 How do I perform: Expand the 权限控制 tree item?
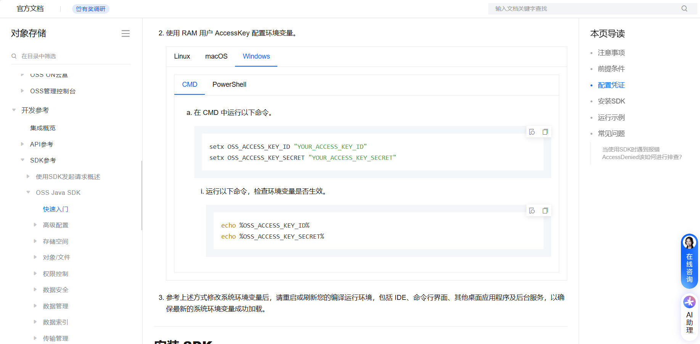pyautogui.click(x=35, y=273)
